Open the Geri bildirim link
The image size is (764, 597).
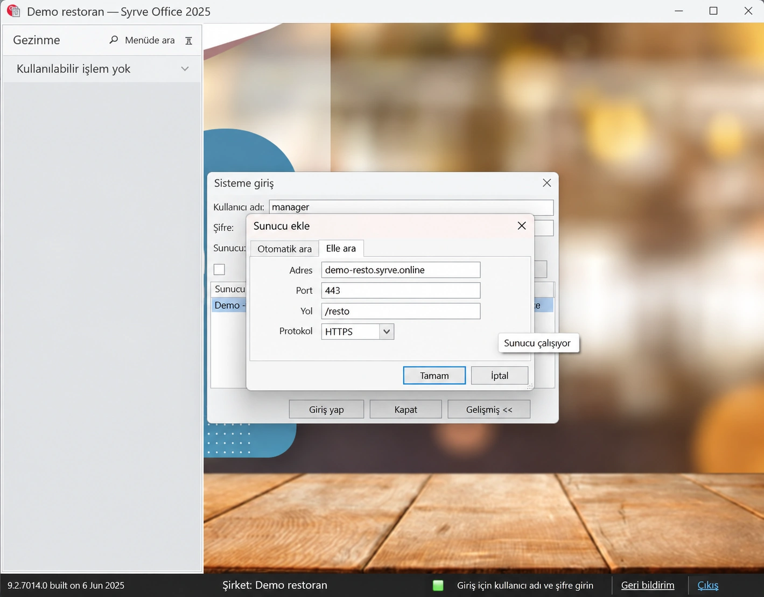click(x=648, y=585)
